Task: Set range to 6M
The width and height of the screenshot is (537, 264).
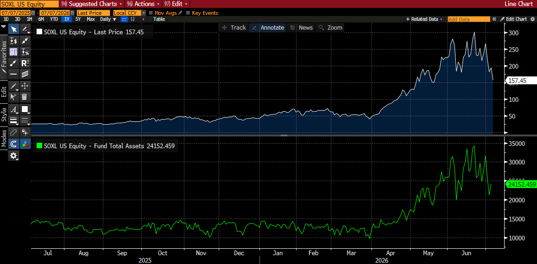Action: point(41,19)
